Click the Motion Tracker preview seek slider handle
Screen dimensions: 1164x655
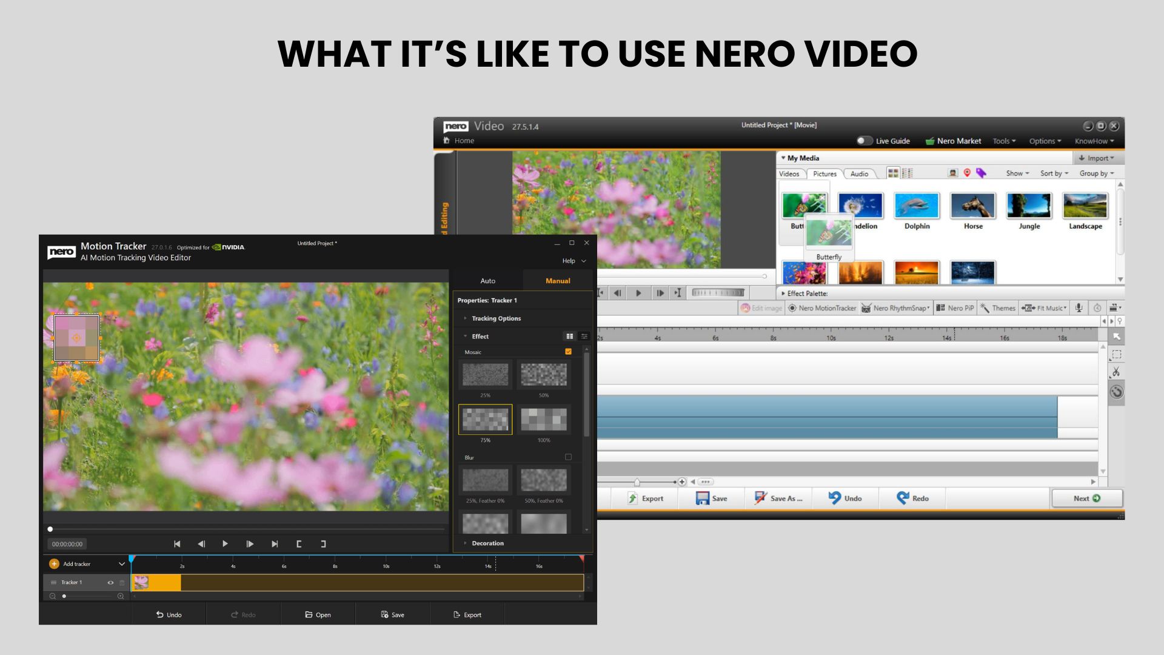coord(50,529)
